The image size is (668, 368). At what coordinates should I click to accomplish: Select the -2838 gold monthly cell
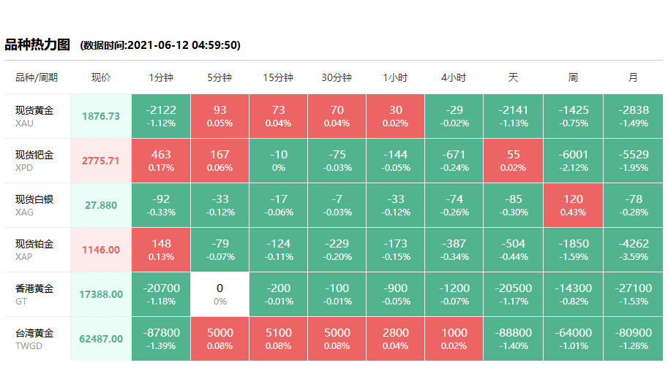pos(633,116)
